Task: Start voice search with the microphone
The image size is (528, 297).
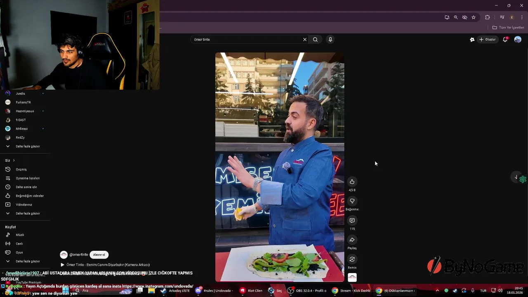Action: pos(330,40)
